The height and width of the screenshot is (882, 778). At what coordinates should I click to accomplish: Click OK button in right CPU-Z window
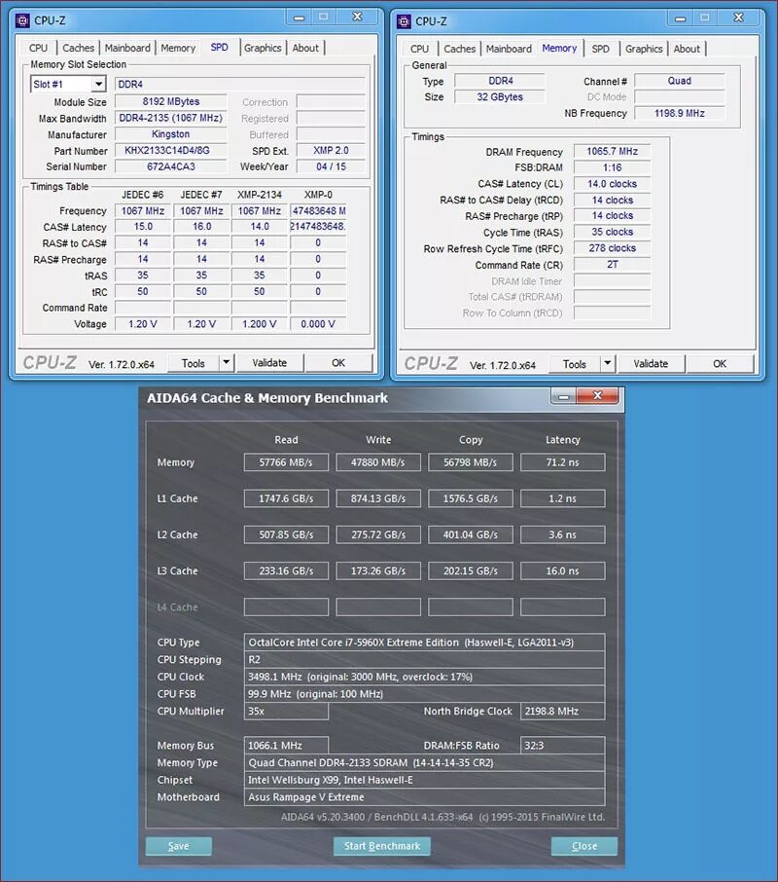click(x=720, y=363)
